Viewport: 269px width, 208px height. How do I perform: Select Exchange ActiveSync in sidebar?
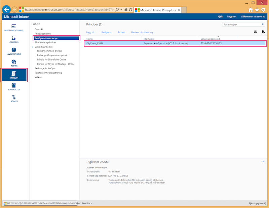45,68
